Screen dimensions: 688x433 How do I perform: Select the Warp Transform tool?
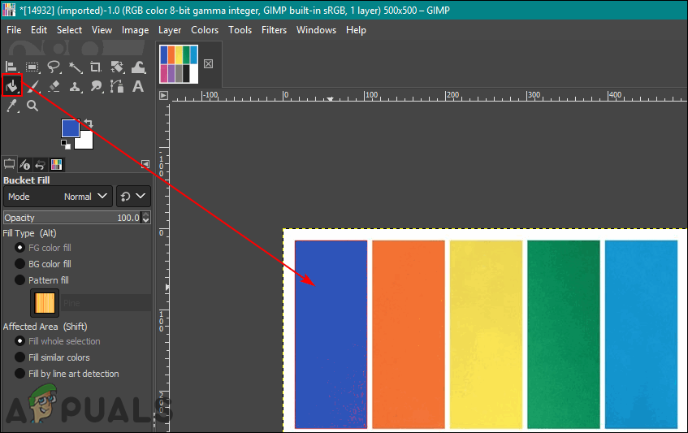pyautogui.click(x=138, y=67)
